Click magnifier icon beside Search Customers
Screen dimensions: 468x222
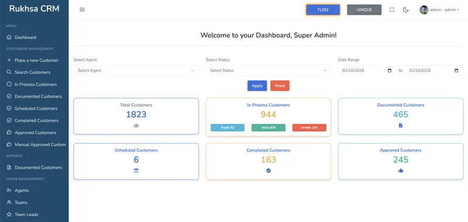pos(9,72)
